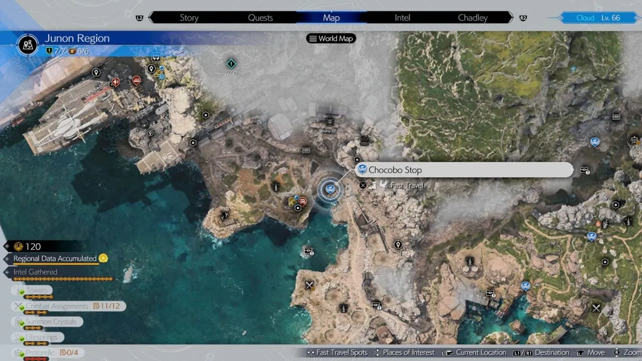Select the treasure cache marker on the small islet
The height and width of the screenshot is (361, 642).
(x=309, y=251)
